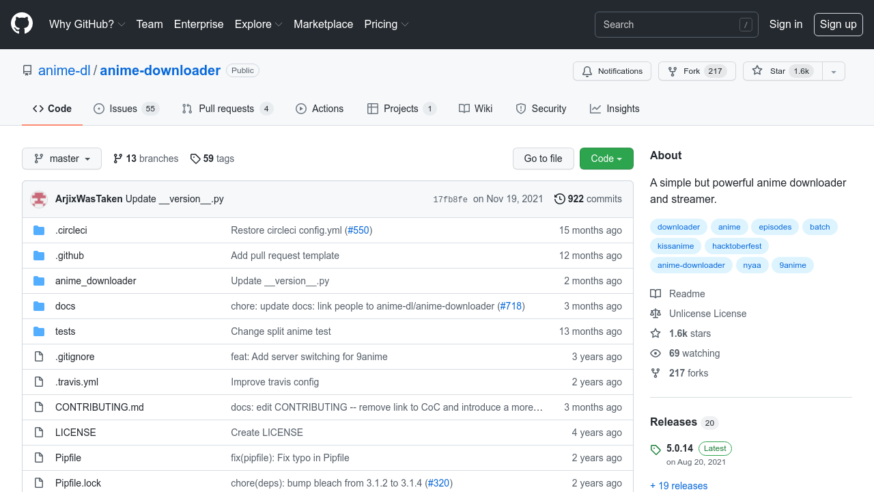Click the star icon in Star button
This screenshot has width=874, height=492.
coord(757,71)
